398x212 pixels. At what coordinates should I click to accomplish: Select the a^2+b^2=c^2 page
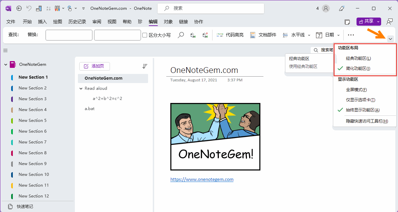click(107, 98)
